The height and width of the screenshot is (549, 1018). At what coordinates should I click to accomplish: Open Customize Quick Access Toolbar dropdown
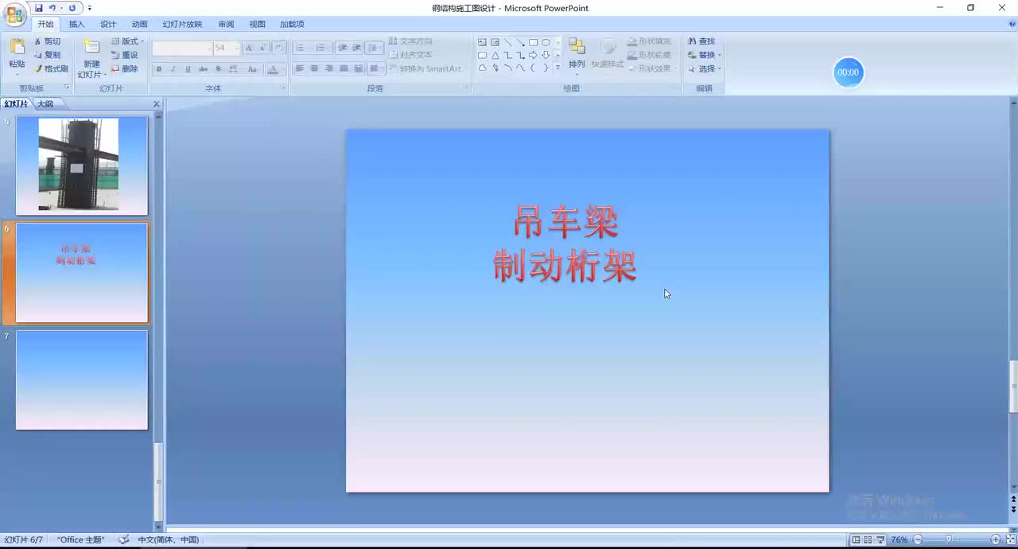click(89, 8)
